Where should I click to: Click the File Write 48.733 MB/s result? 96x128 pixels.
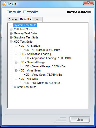click(42, 83)
